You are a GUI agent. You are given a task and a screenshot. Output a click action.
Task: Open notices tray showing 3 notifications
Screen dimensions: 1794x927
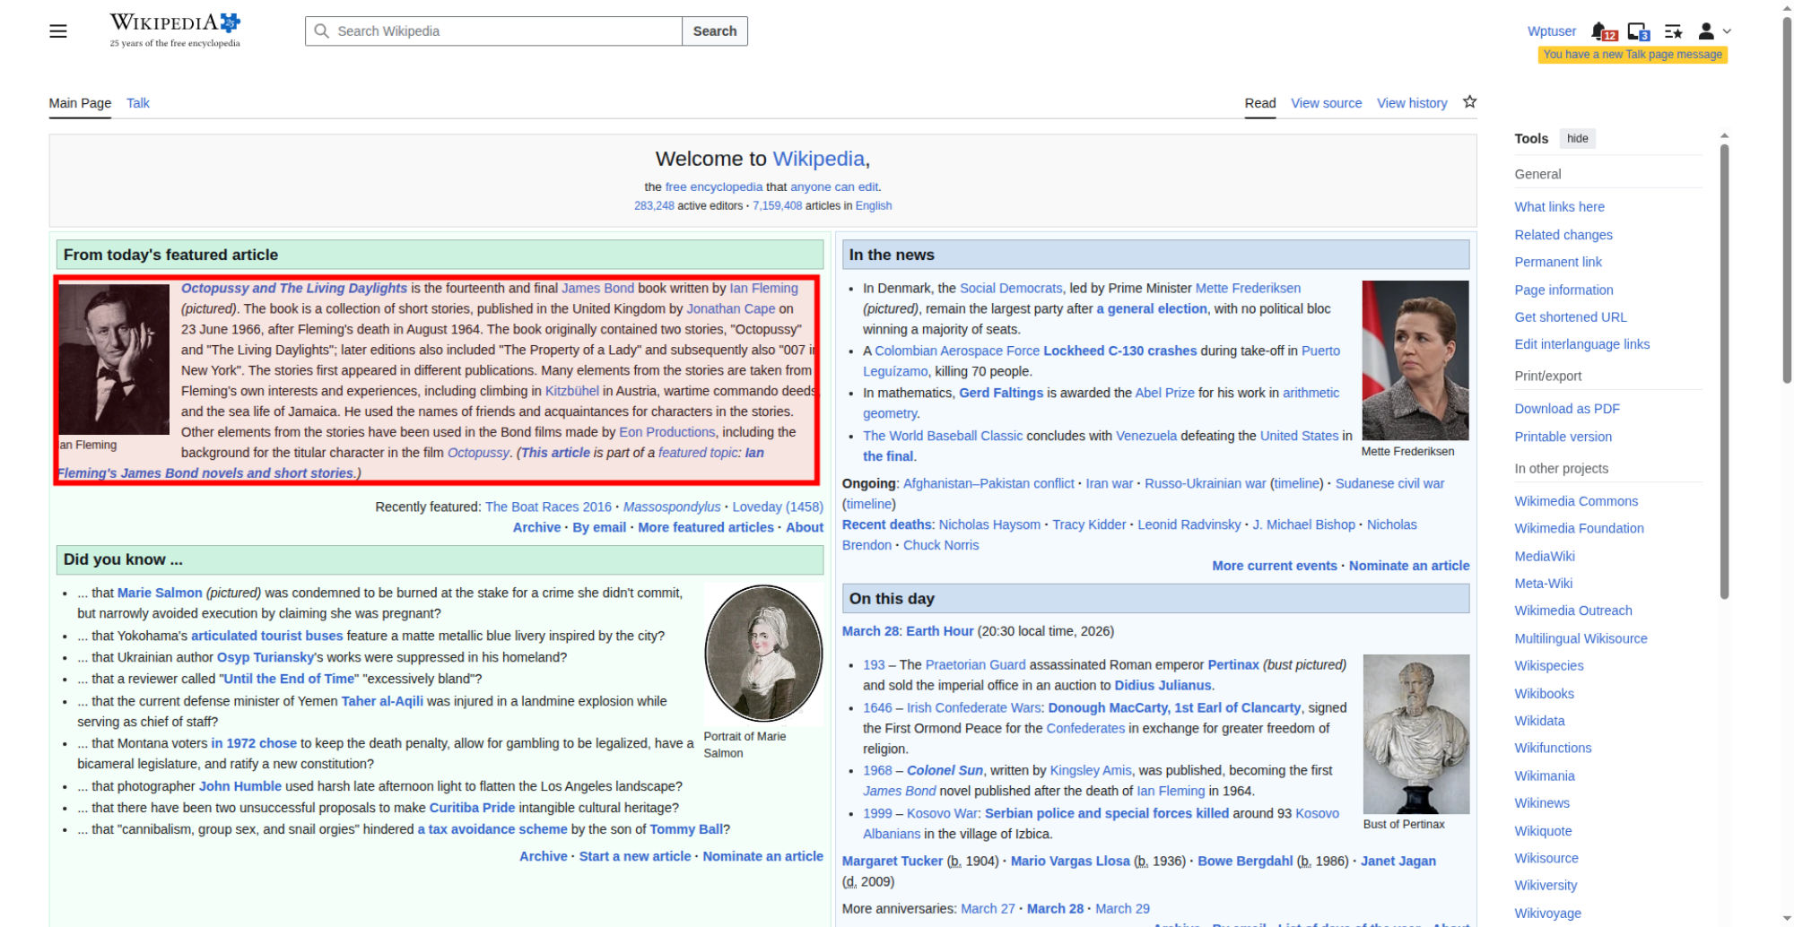[x=1638, y=31]
